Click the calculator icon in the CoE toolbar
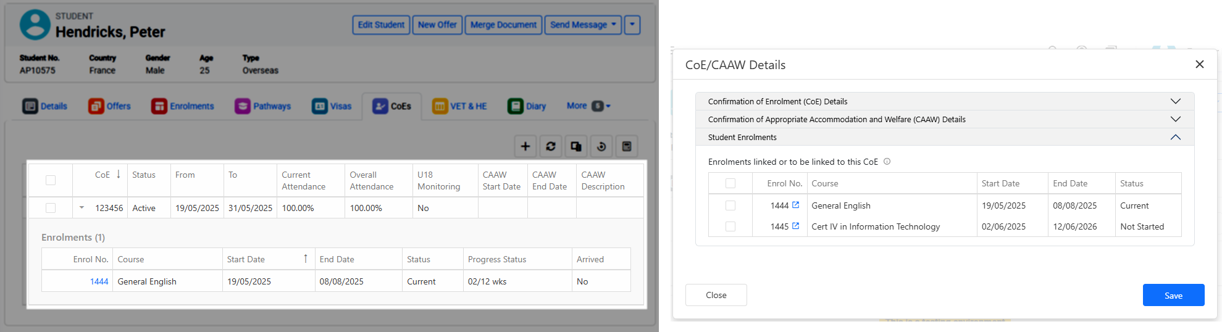 pos(626,146)
